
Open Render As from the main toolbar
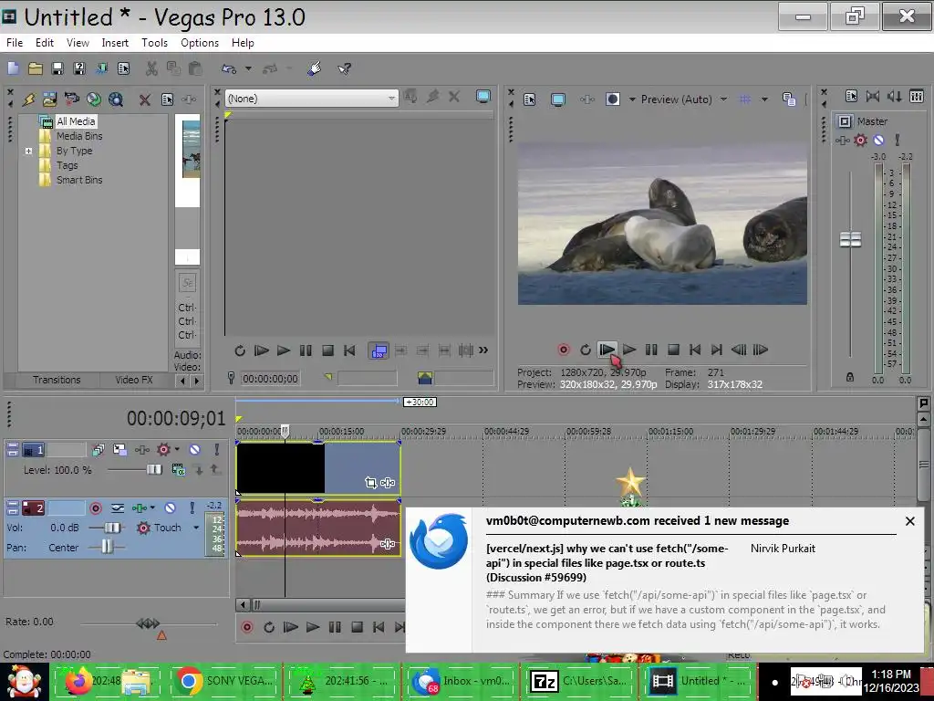101,68
